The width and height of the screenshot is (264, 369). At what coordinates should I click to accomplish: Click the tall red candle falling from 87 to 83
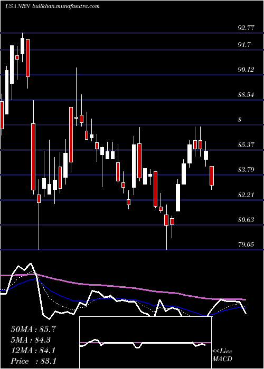(33, 157)
